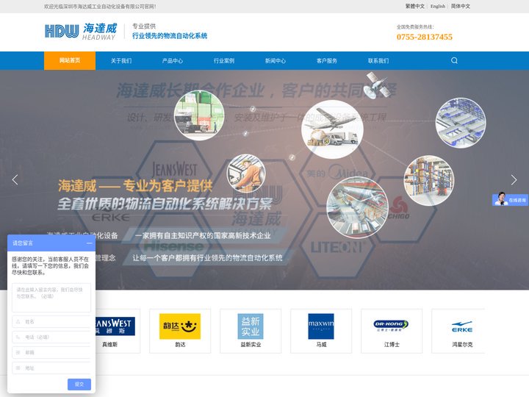The image size is (529, 397).
Task: Open the 产品中心 menu item
Action: pos(173,61)
